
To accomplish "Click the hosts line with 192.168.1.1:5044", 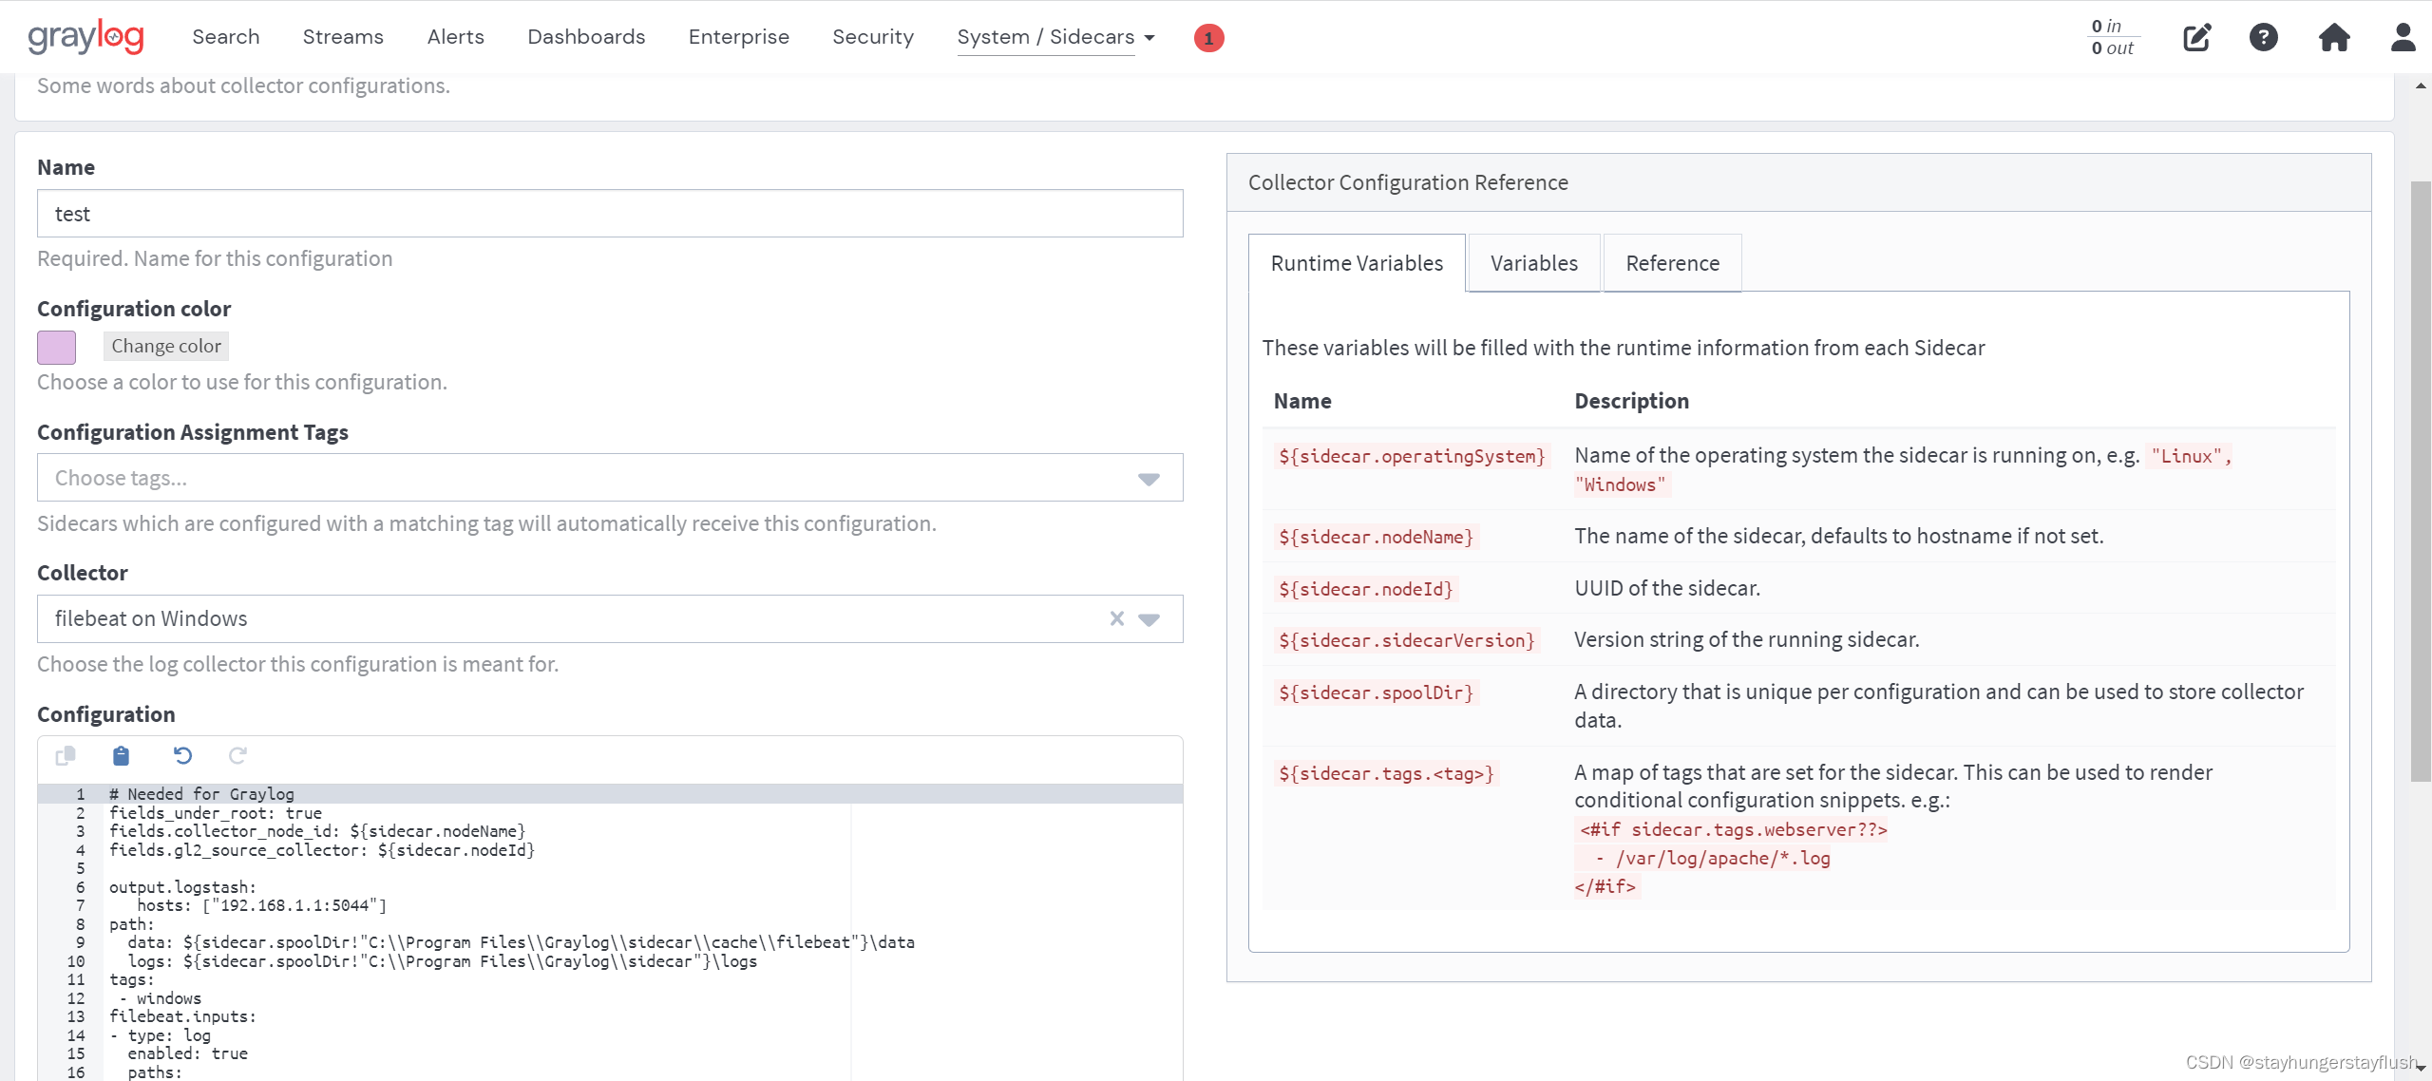I will (x=261, y=905).
